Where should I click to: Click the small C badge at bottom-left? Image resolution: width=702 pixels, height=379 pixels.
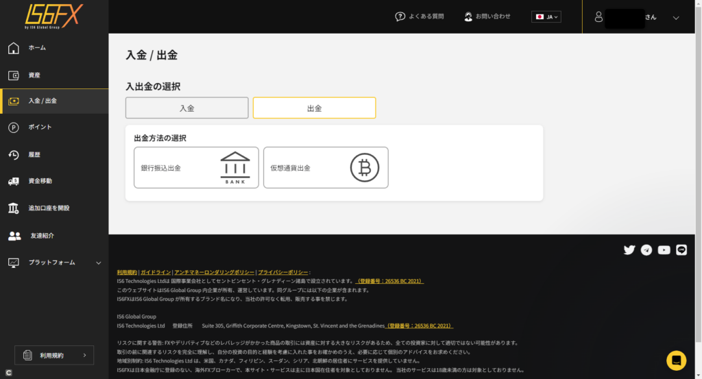click(8, 373)
